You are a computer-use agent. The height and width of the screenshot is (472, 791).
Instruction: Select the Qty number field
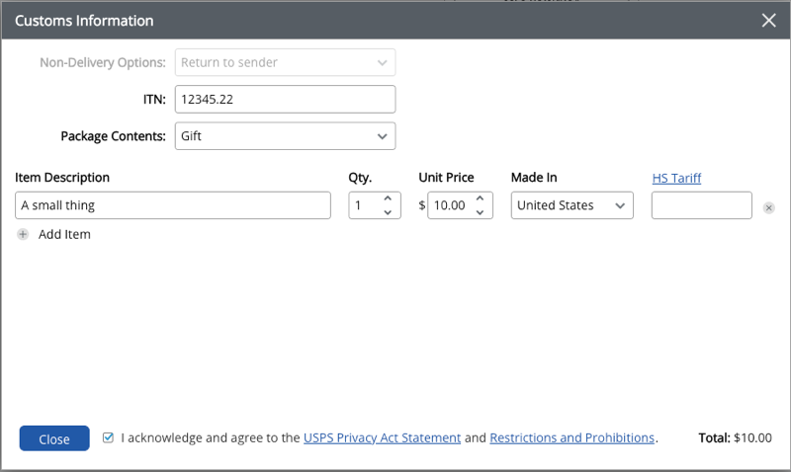pyautogui.click(x=364, y=205)
